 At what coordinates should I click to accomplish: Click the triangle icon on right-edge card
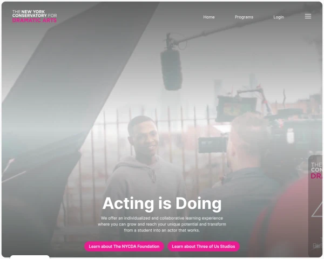[x=317, y=210]
